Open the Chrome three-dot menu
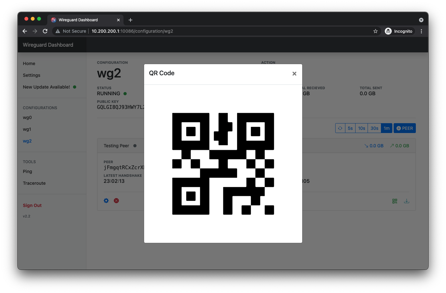Image resolution: width=446 pixels, height=293 pixels. (x=421, y=31)
